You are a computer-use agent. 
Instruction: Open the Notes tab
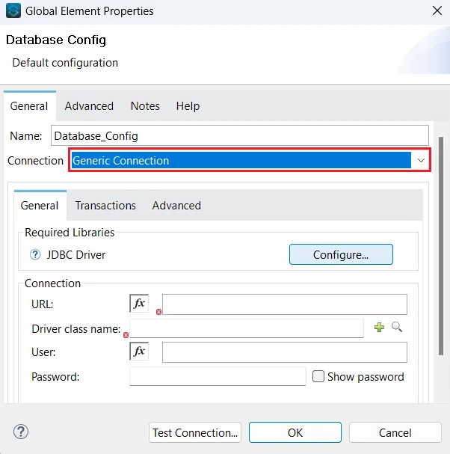[x=145, y=106]
